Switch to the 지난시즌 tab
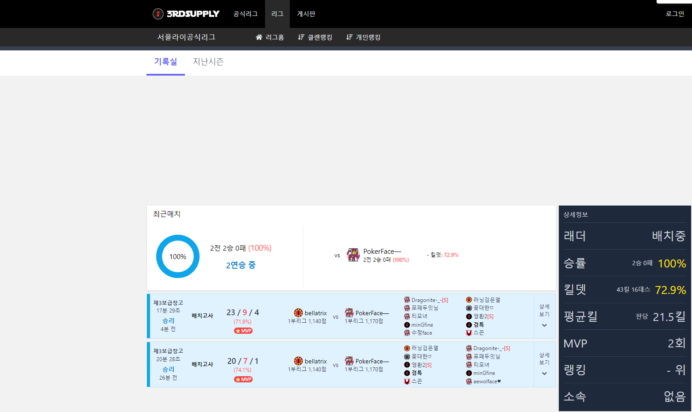The height and width of the screenshot is (412, 692). (208, 62)
